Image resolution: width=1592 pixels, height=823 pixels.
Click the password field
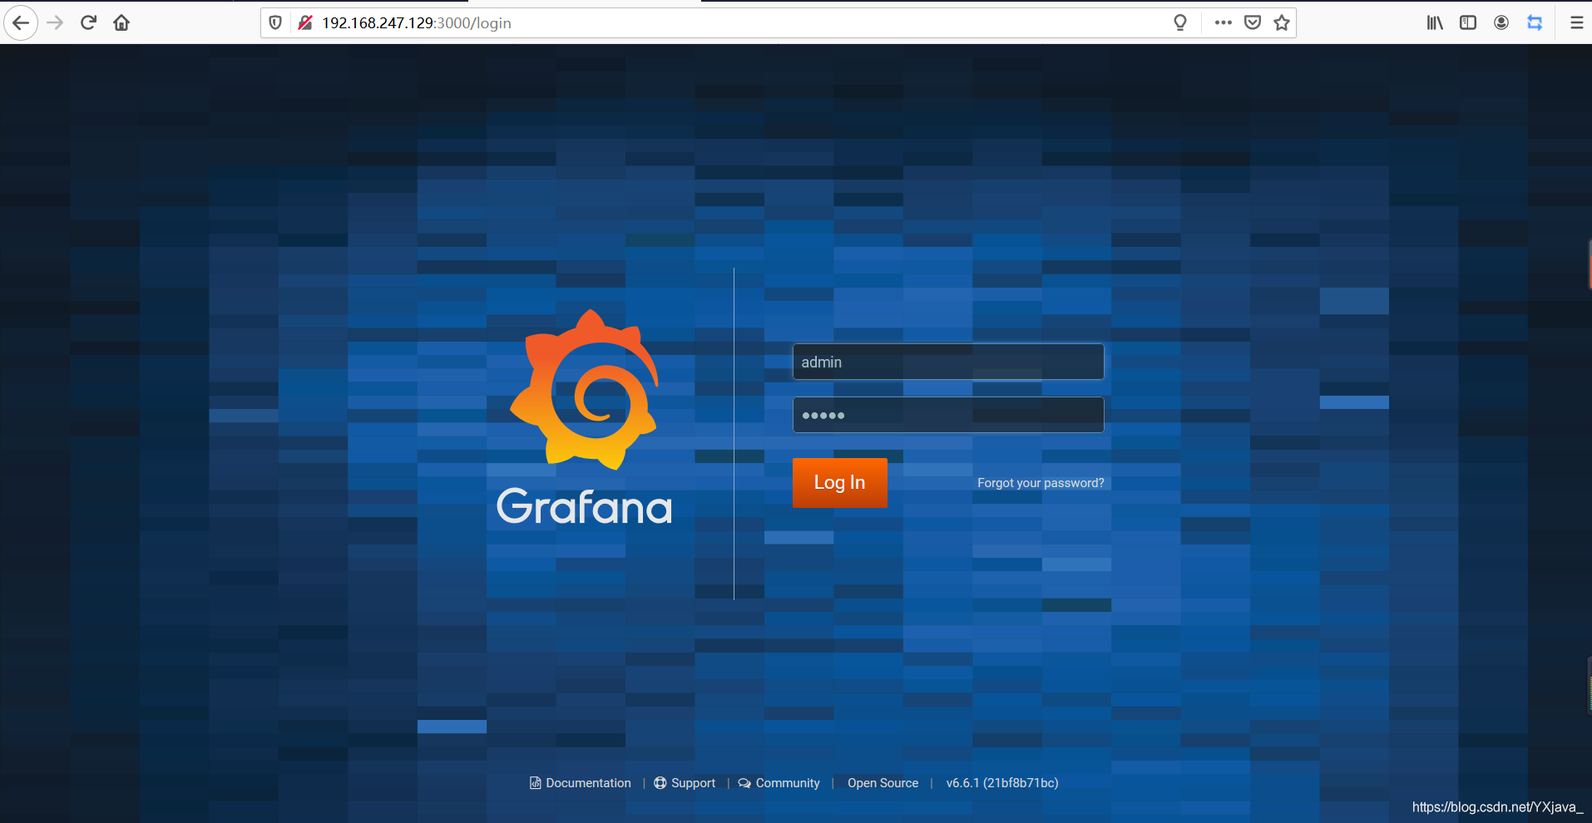pos(948,415)
